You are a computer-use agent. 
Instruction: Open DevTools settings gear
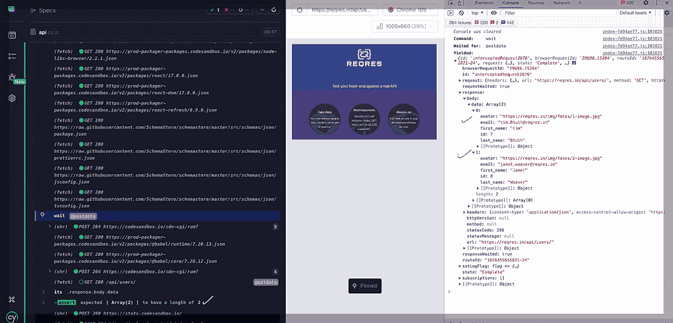pos(646,3)
